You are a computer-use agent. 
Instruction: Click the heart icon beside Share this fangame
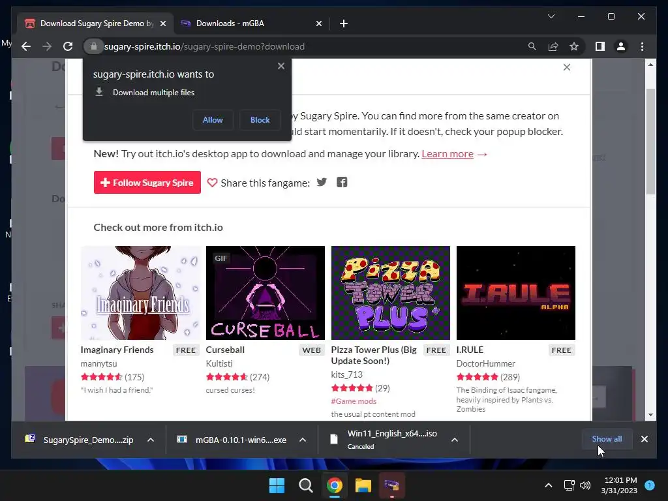(x=212, y=183)
